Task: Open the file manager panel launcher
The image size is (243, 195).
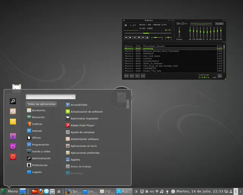Action: (x=35, y=192)
